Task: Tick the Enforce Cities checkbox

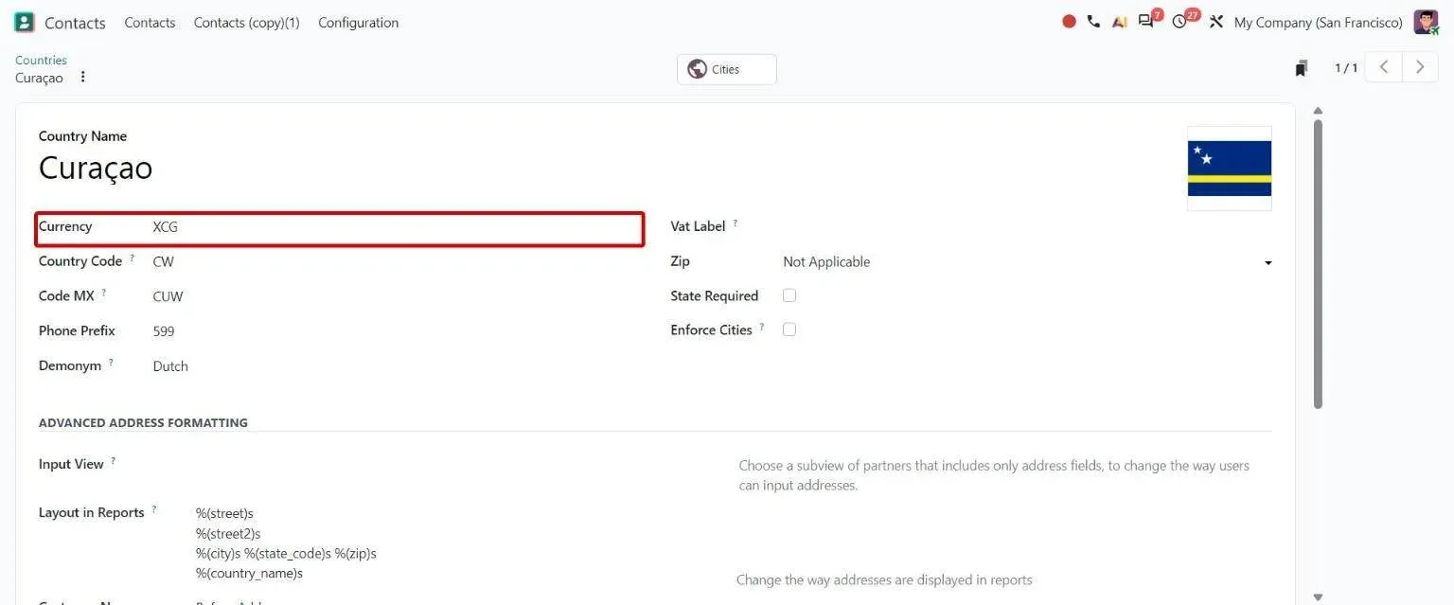Action: click(x=789, y=329)
